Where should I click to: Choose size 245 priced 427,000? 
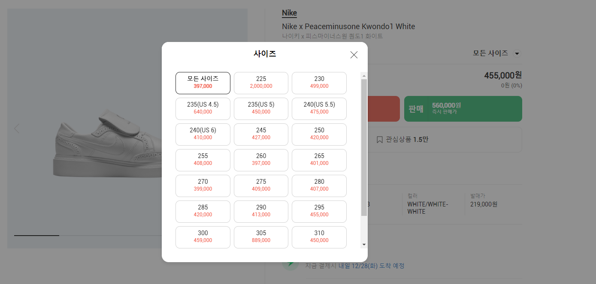point(261,135)
